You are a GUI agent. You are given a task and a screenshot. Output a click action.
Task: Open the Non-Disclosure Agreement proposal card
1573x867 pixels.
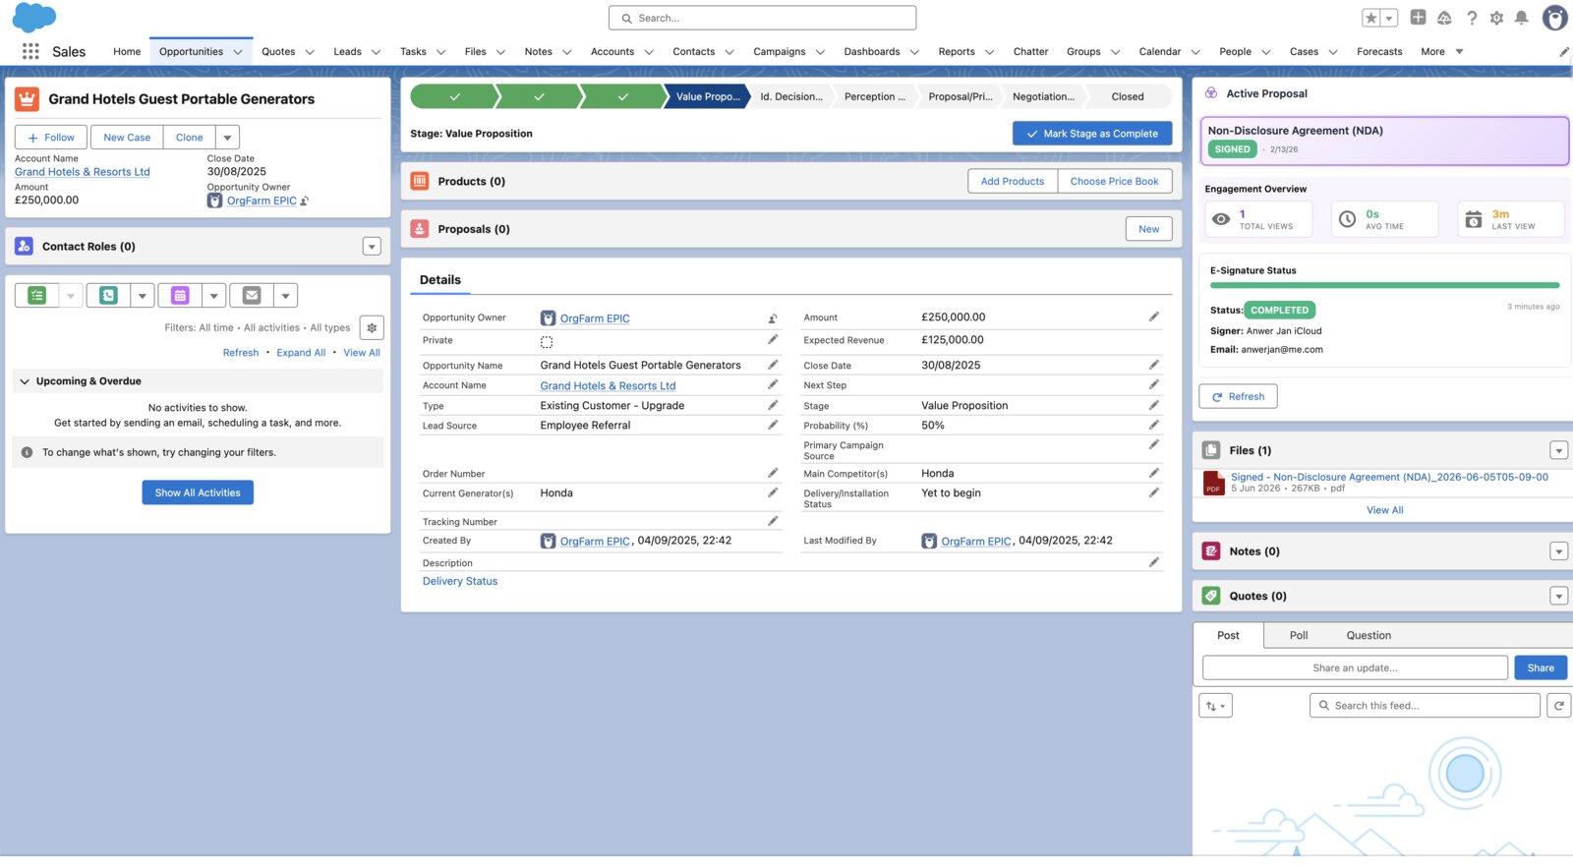[x=1384, y=141]
